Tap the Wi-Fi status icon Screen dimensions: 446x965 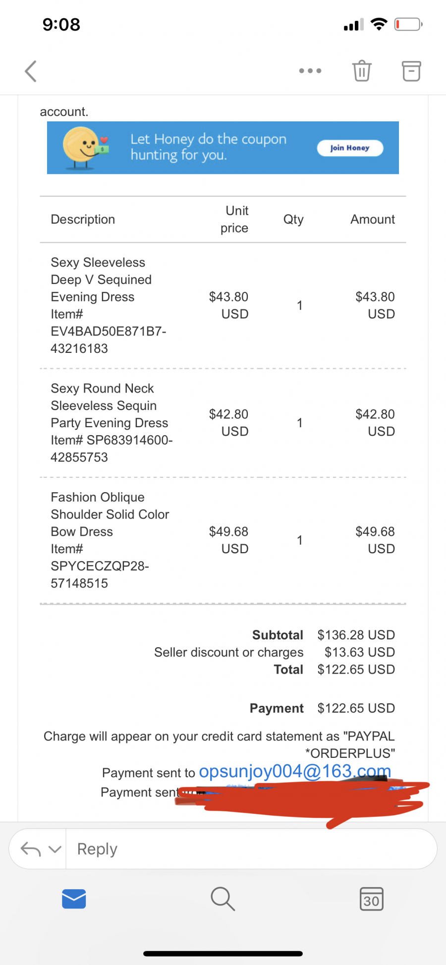point(379,24)
